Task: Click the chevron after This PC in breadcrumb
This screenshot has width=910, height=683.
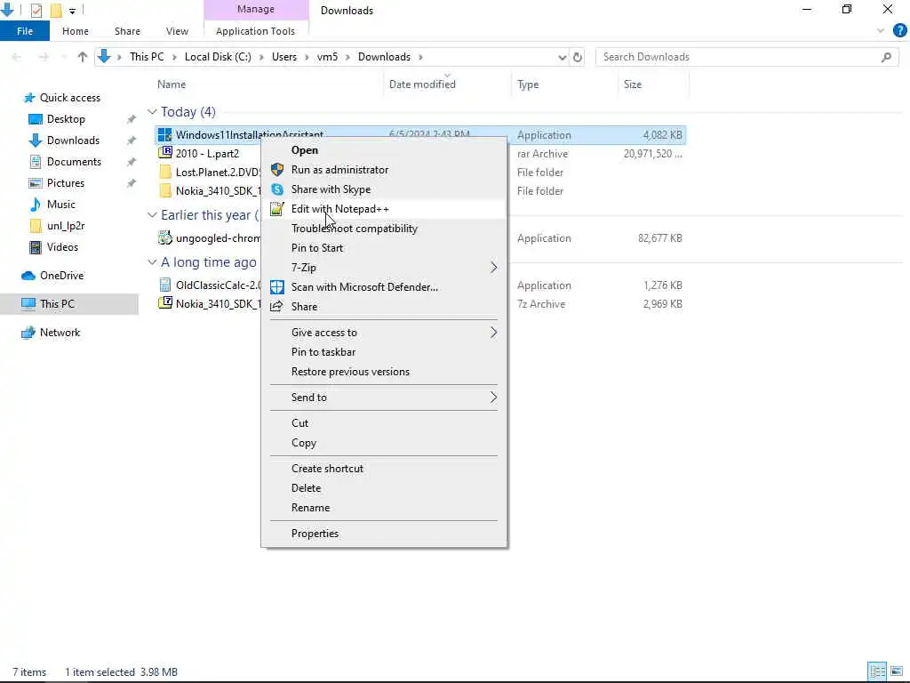Action: click(x=174, y=57)
